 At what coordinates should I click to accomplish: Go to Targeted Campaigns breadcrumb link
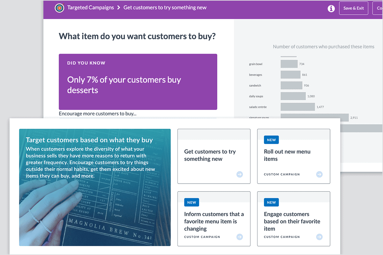tap(91, 8)
